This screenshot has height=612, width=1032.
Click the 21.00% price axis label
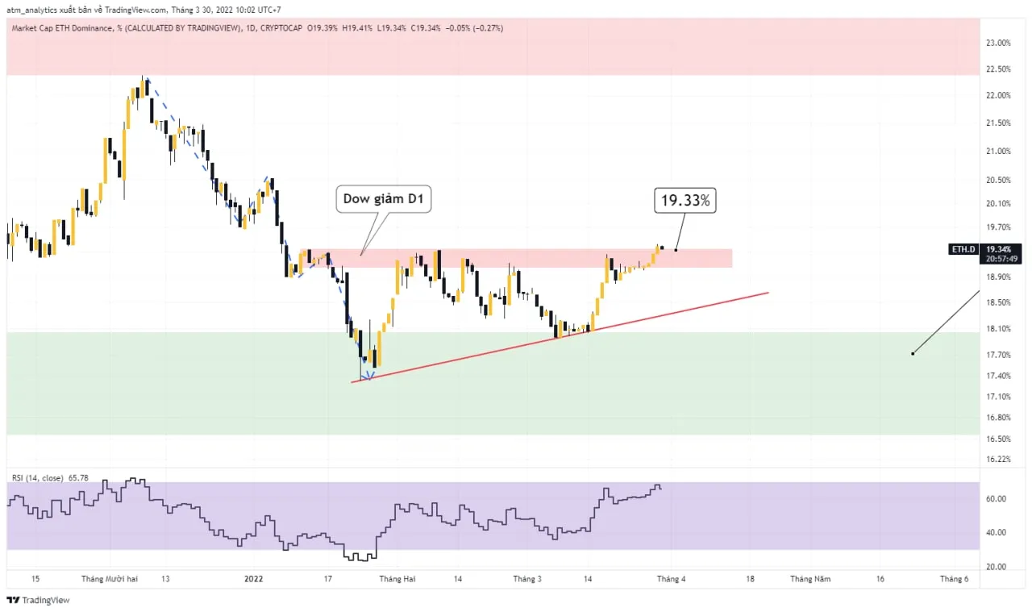point(998,151)
